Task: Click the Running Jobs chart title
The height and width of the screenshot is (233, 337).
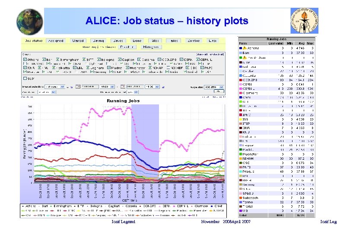Action: click(x=123, y=101)
